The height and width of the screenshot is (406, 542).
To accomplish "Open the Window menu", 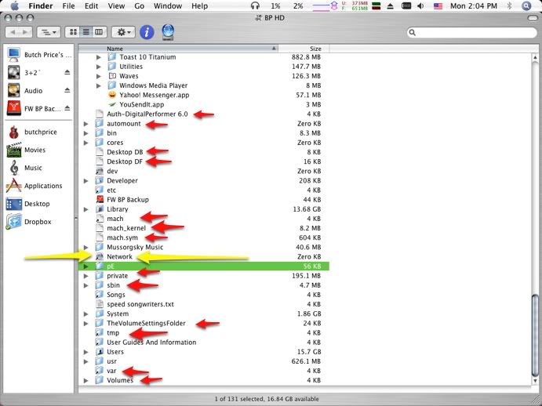I will point(168,5).
